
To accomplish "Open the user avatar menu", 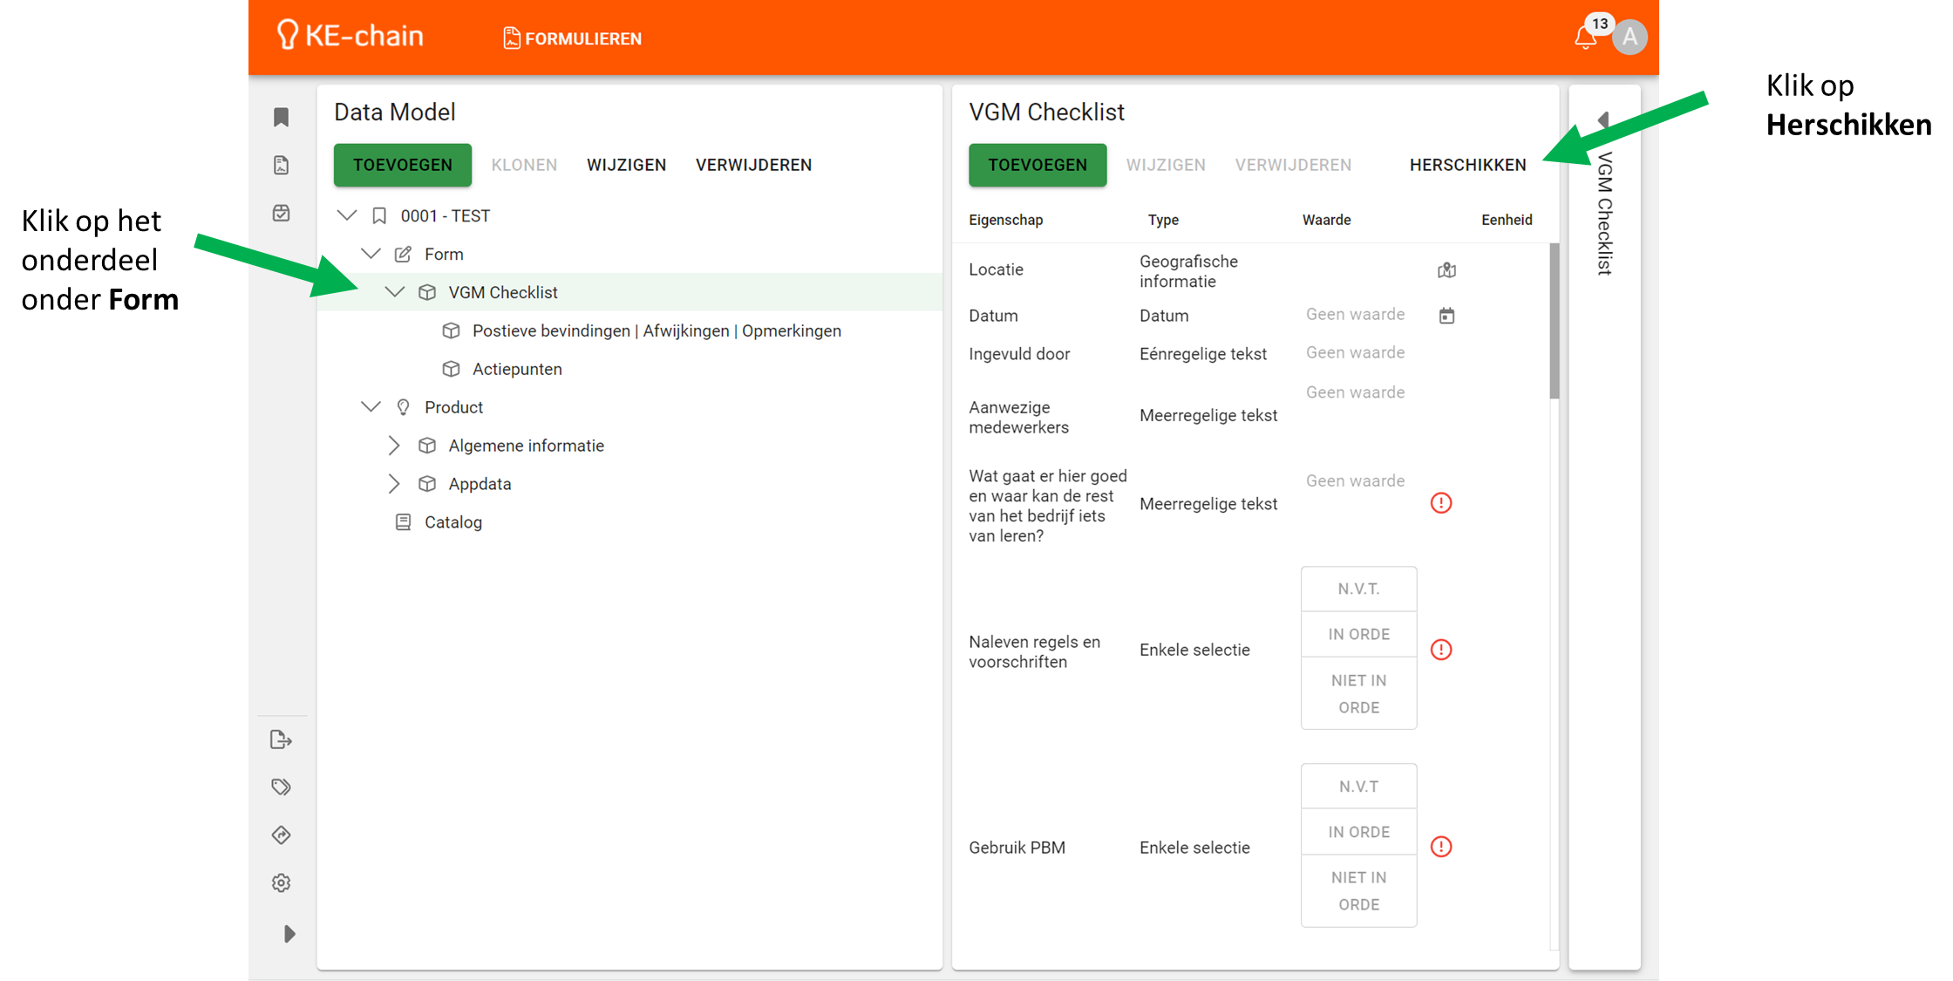I will [x=1630, y=37].
